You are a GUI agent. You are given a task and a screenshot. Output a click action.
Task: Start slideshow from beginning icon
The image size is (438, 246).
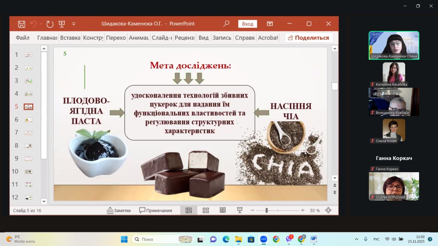pos(62,24)
